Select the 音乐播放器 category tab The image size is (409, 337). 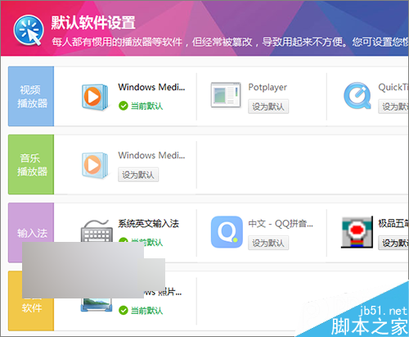click(x=31, y=165)
